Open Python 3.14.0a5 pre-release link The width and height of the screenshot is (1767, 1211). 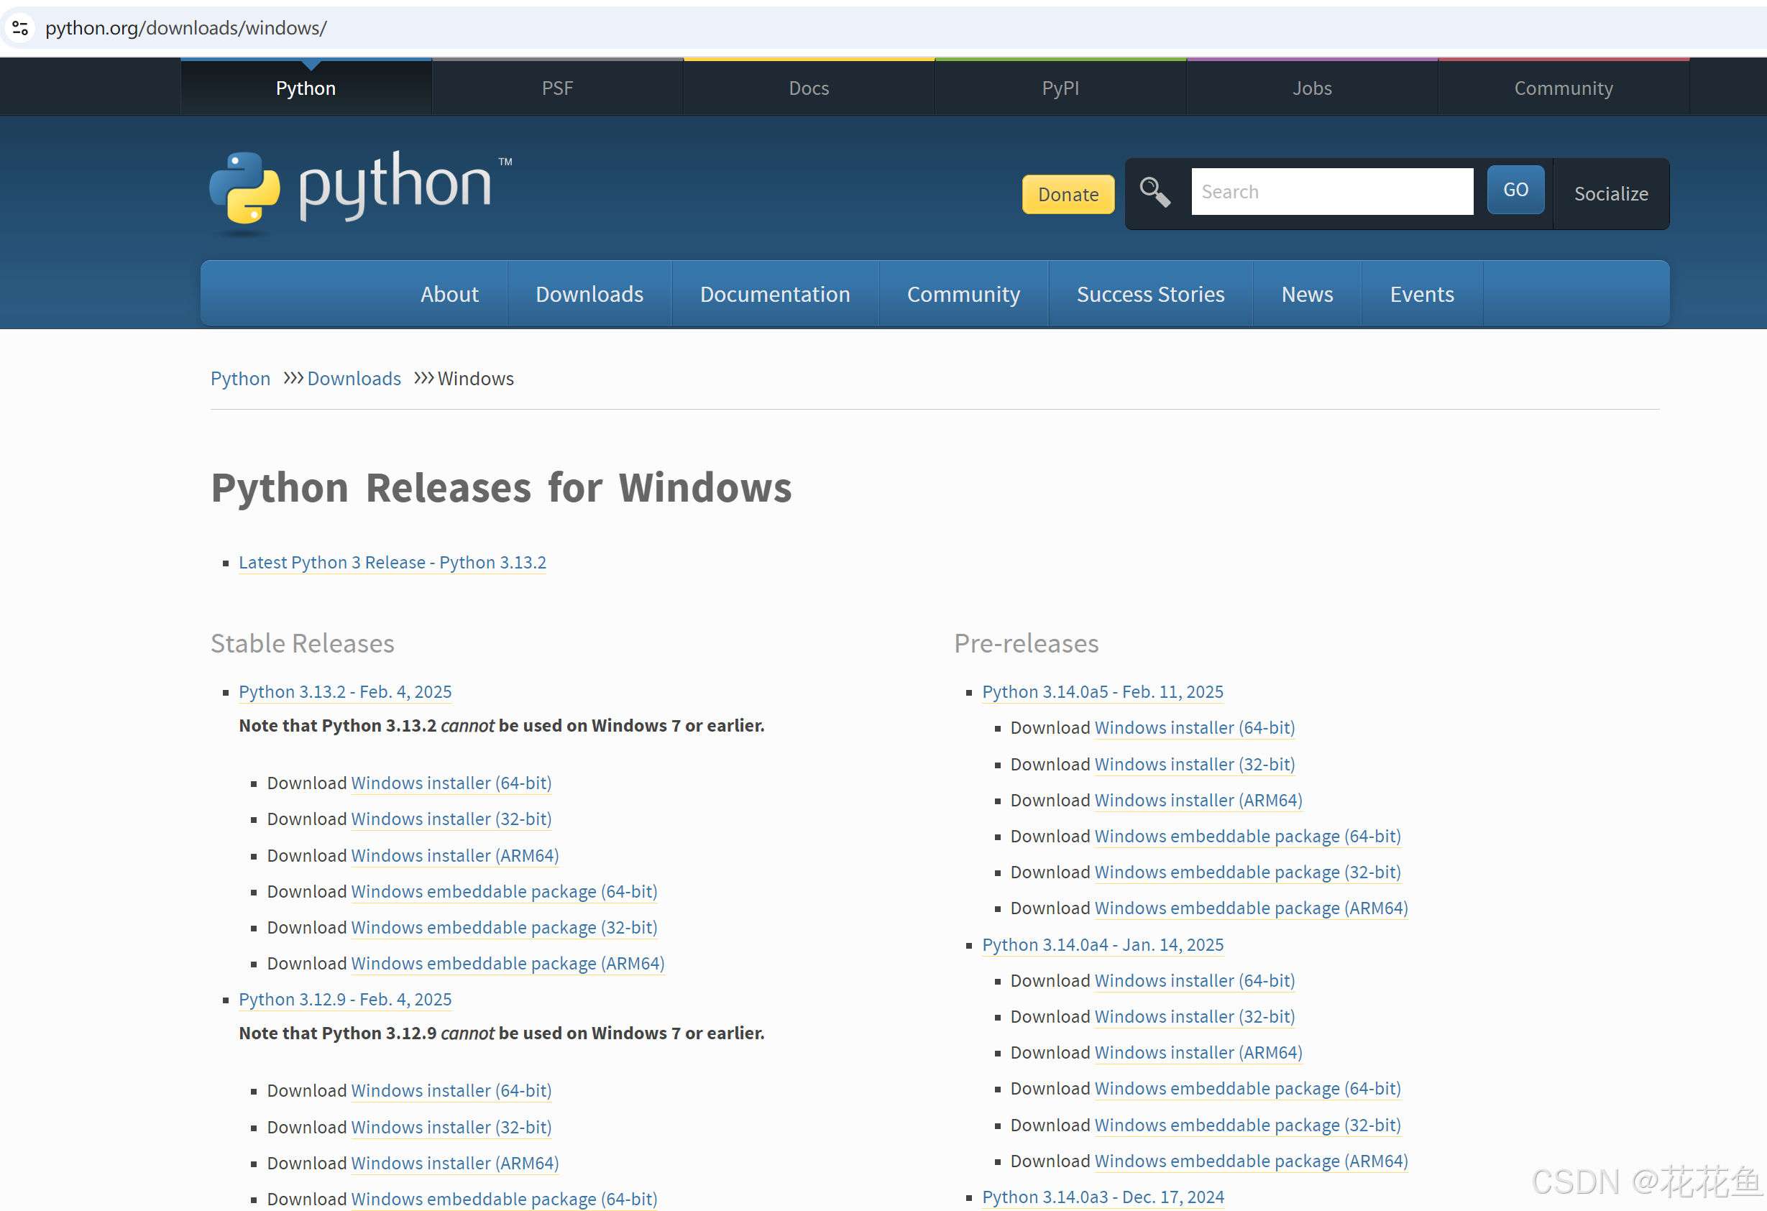point(1102,692)
